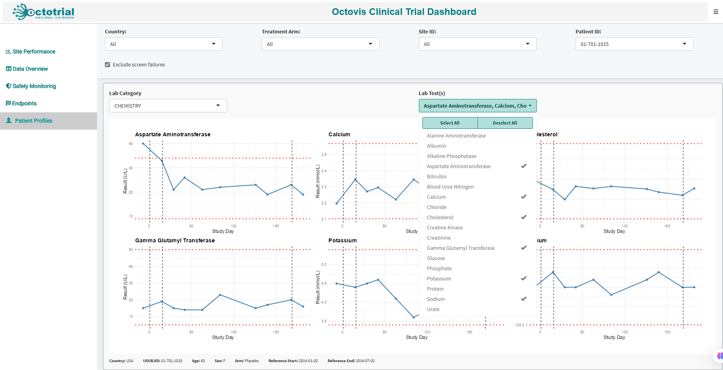Screen dimensions: 723x370
Task: Expand the Treatment Arm dropdown
Action: (320, 44)
